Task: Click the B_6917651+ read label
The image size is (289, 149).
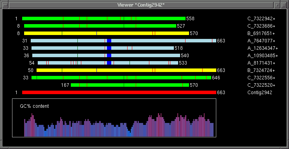Action: pos(261,33)
